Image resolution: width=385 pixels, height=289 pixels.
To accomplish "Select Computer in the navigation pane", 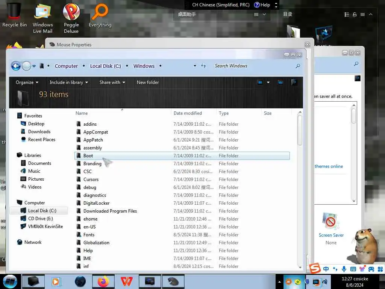I will point(34,203).
